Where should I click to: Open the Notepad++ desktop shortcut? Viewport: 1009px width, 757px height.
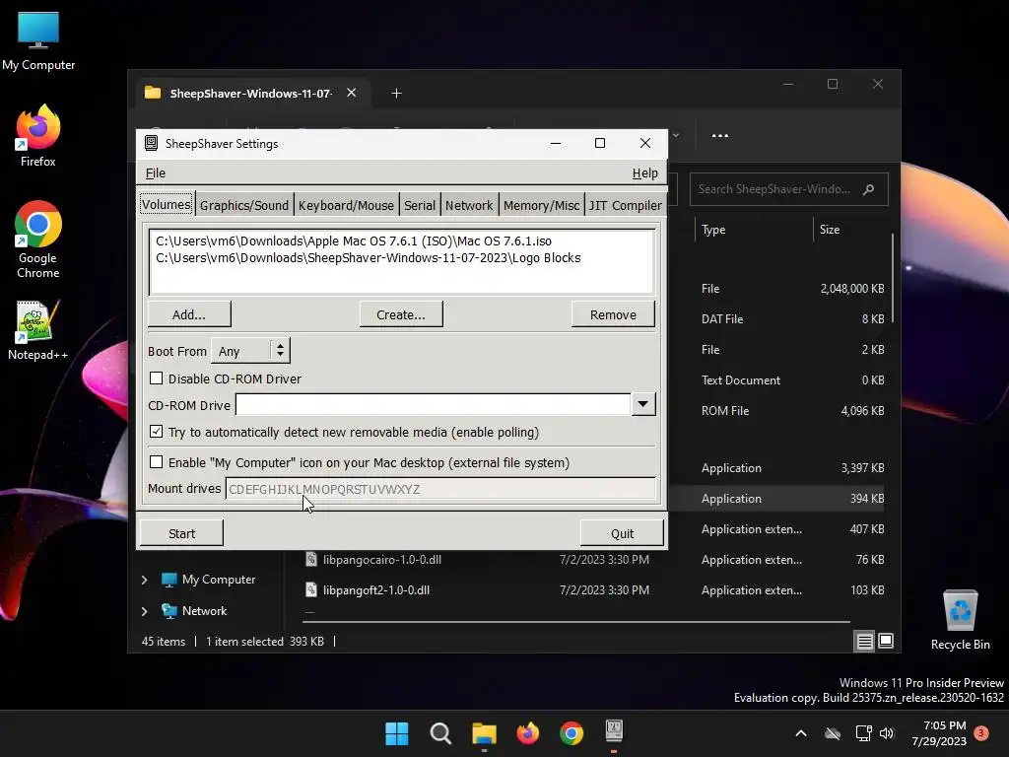(38, 329)
